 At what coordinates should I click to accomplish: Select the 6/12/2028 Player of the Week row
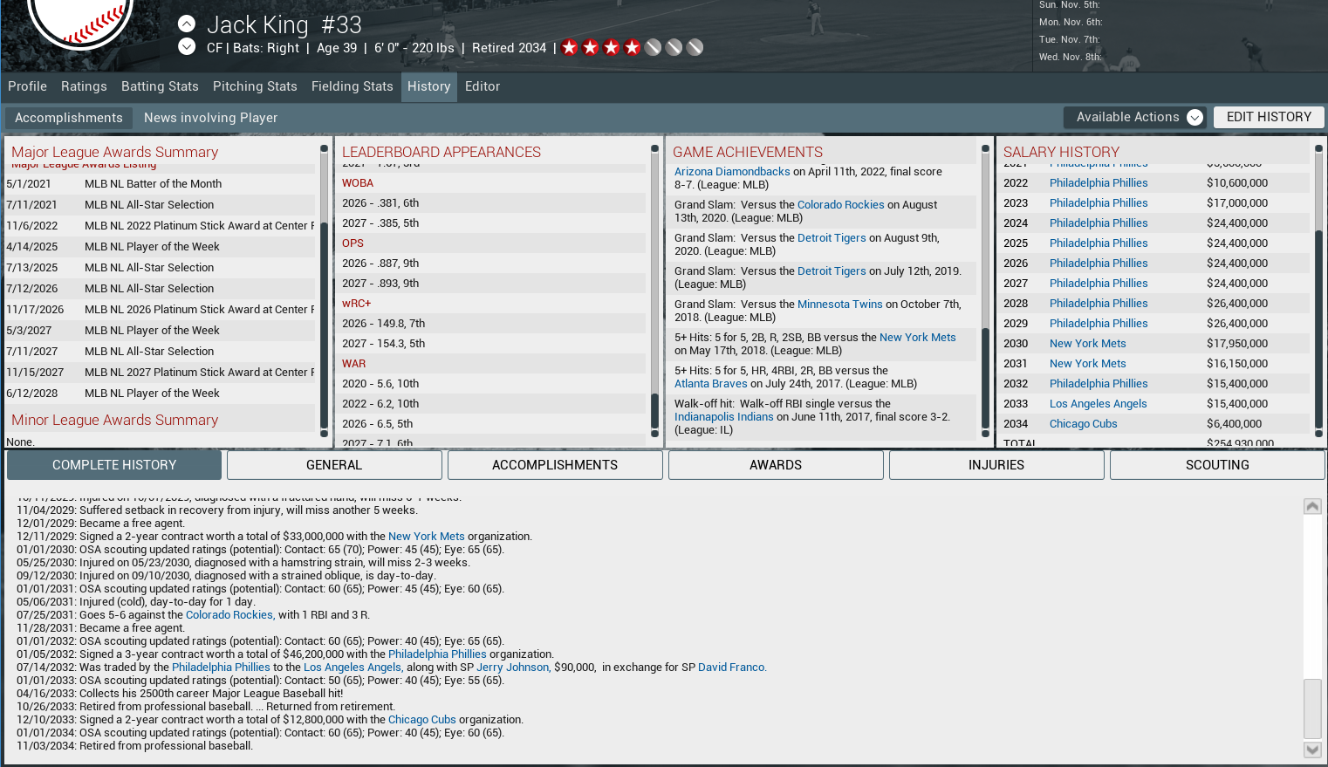pyautogui.click(x=160, y=394)
